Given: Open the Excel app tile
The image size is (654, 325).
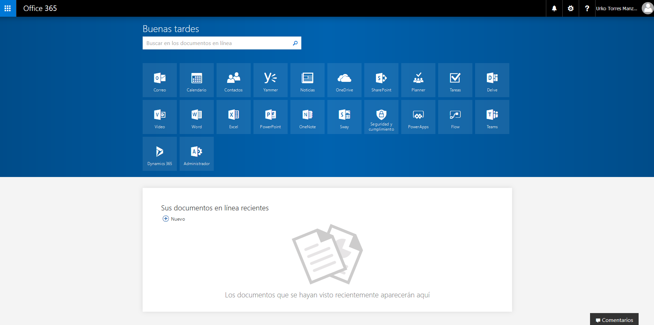Looking at the screenshot, I should 234,117.
